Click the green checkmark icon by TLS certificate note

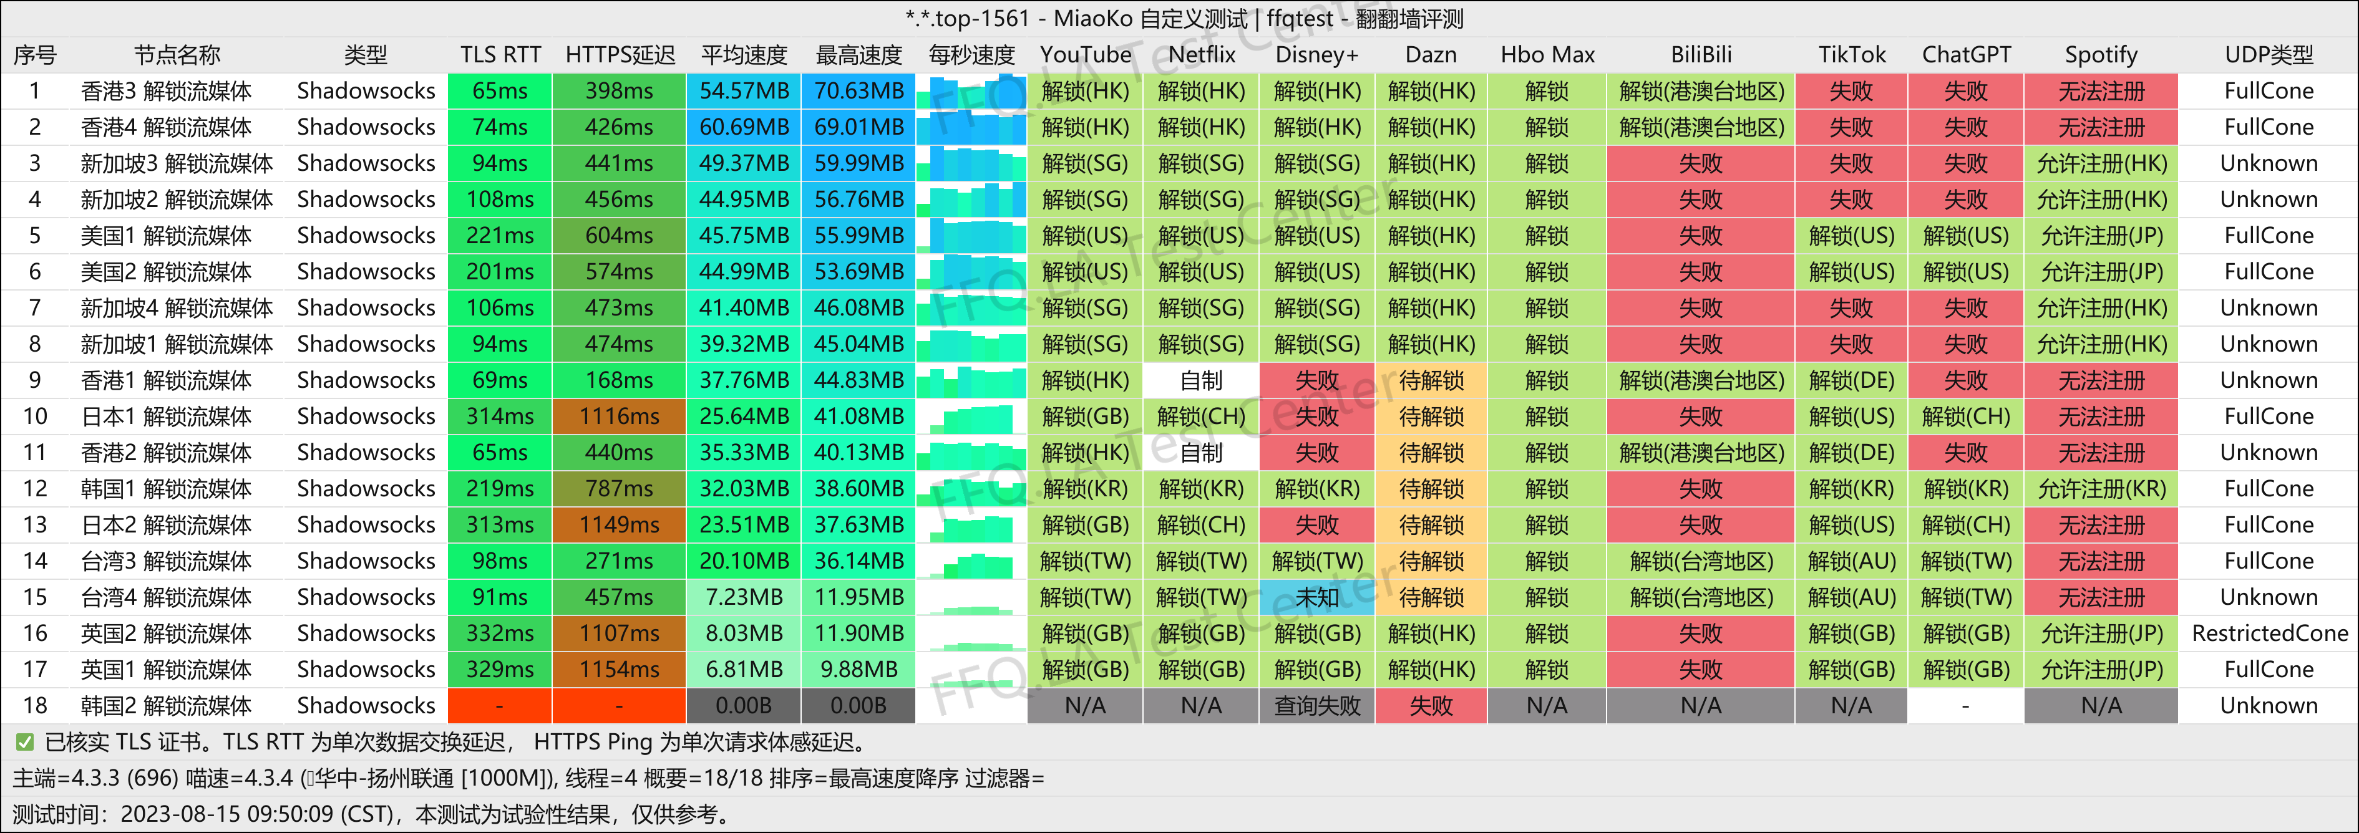25,743
